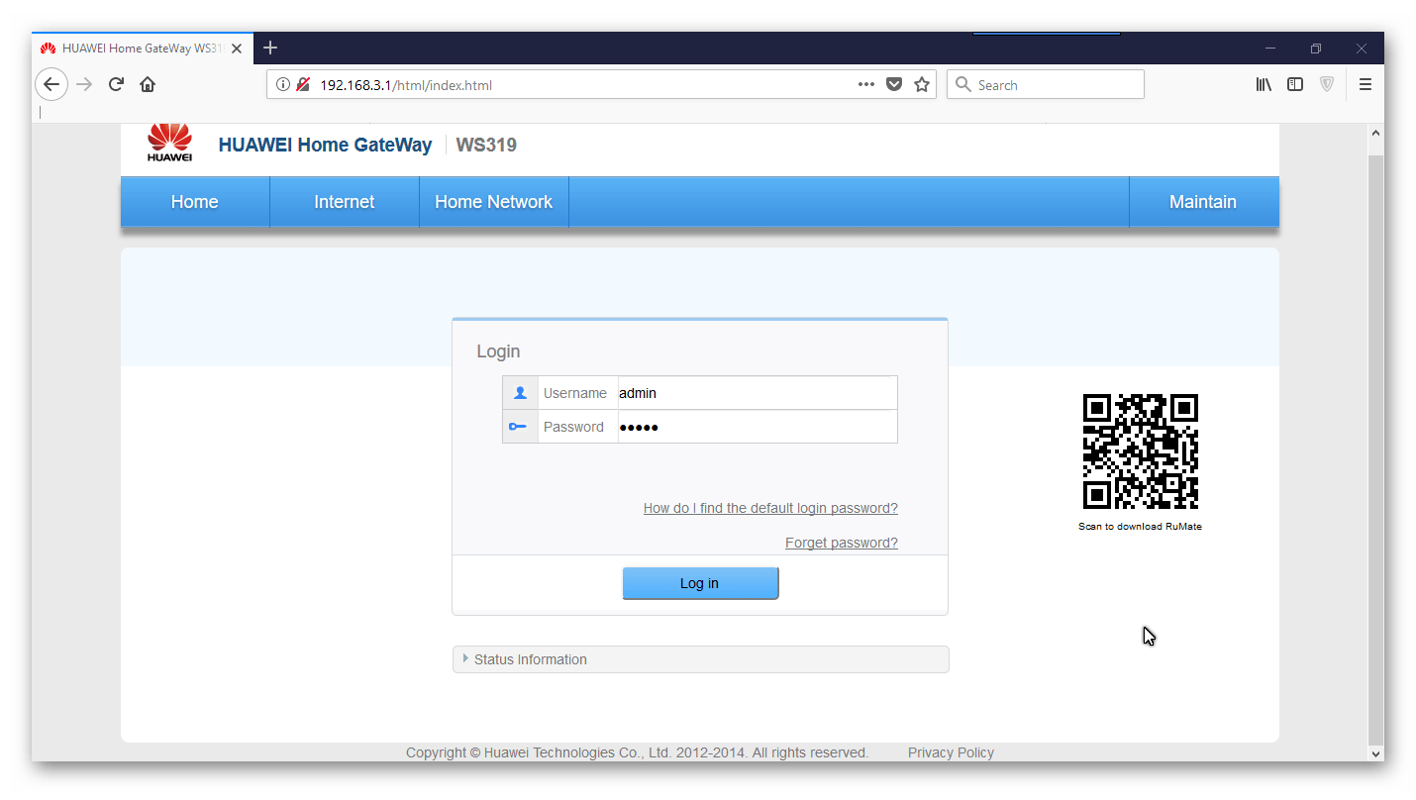Open the Maintain navigation tab
The height and width of the screenshot is (800, 1416).
click(1203, 202)
